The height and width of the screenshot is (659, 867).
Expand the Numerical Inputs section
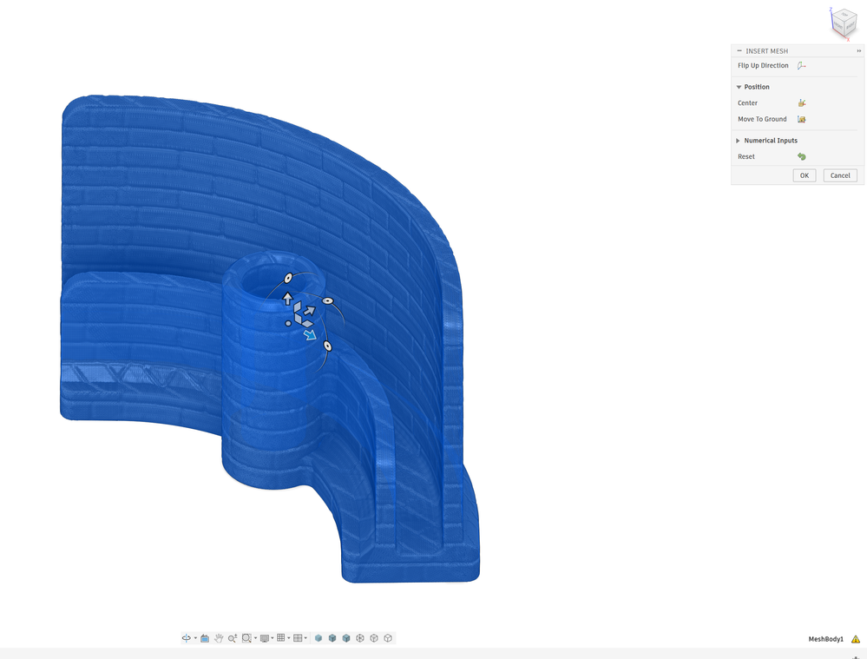pos(739,141)
